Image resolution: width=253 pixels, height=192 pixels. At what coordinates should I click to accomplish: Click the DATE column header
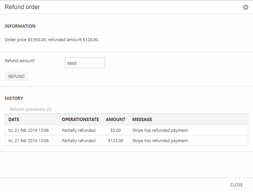click(x=14, y=119)
